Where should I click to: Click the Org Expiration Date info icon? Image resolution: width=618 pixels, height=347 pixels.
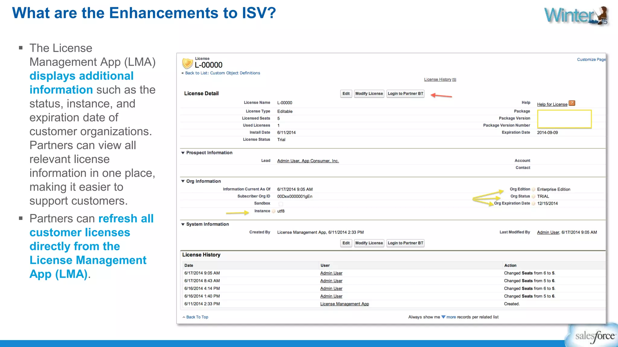tap(534, 203)
